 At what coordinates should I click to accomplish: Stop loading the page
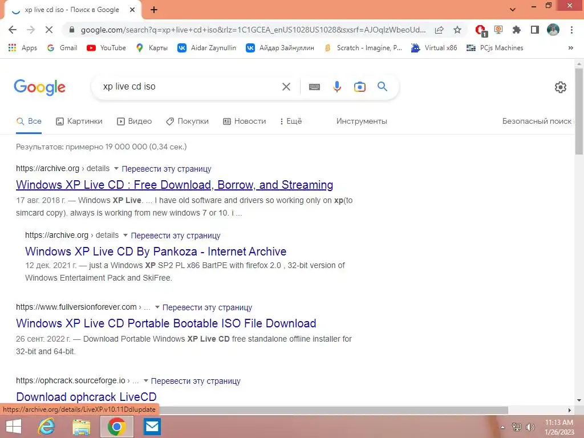point(49,30)
